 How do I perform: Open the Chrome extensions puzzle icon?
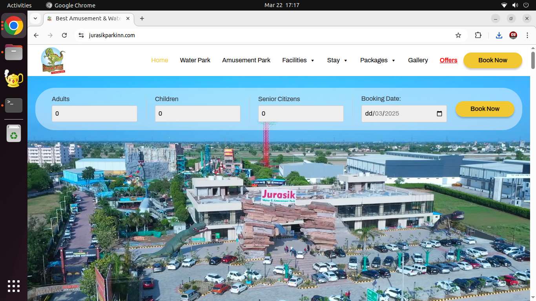point(478,35)
